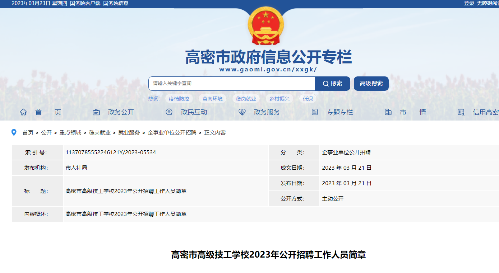Image resolution: width=499 pixels, height=273 pixels.
Task: Click the 专题专栏 document icon
Action: pos(315,112)
